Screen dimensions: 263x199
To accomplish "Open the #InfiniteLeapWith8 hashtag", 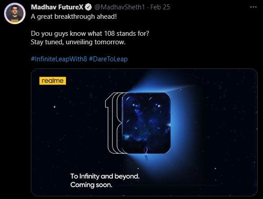I will point(59,59).
